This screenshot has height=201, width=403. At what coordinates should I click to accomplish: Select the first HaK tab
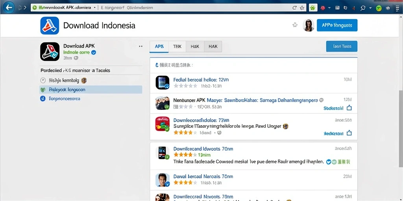coord(195,47)
